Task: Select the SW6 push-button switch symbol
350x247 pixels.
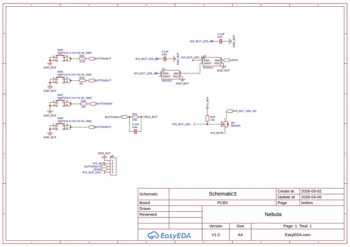Action: click(x=60, y=80)
